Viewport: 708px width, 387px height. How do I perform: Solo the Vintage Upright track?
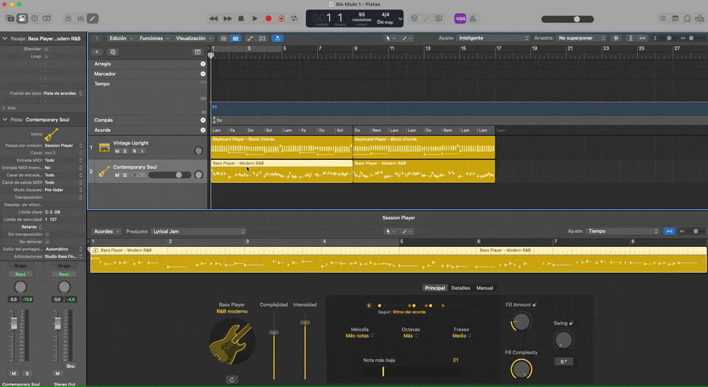click(x=125, y=151)
